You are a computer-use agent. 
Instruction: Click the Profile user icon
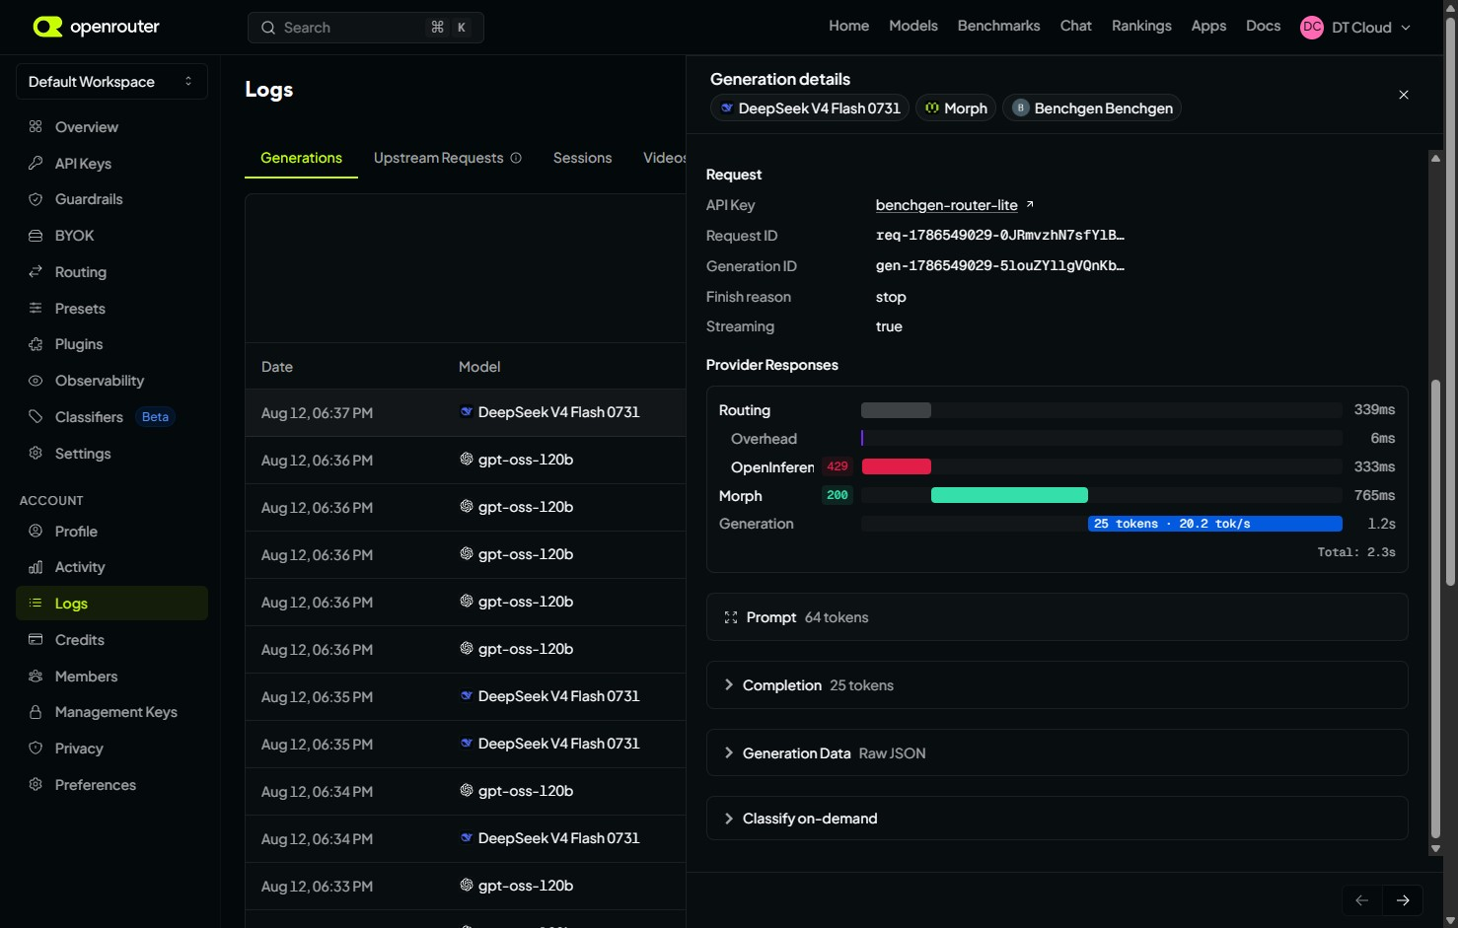[x=36, y=531]
